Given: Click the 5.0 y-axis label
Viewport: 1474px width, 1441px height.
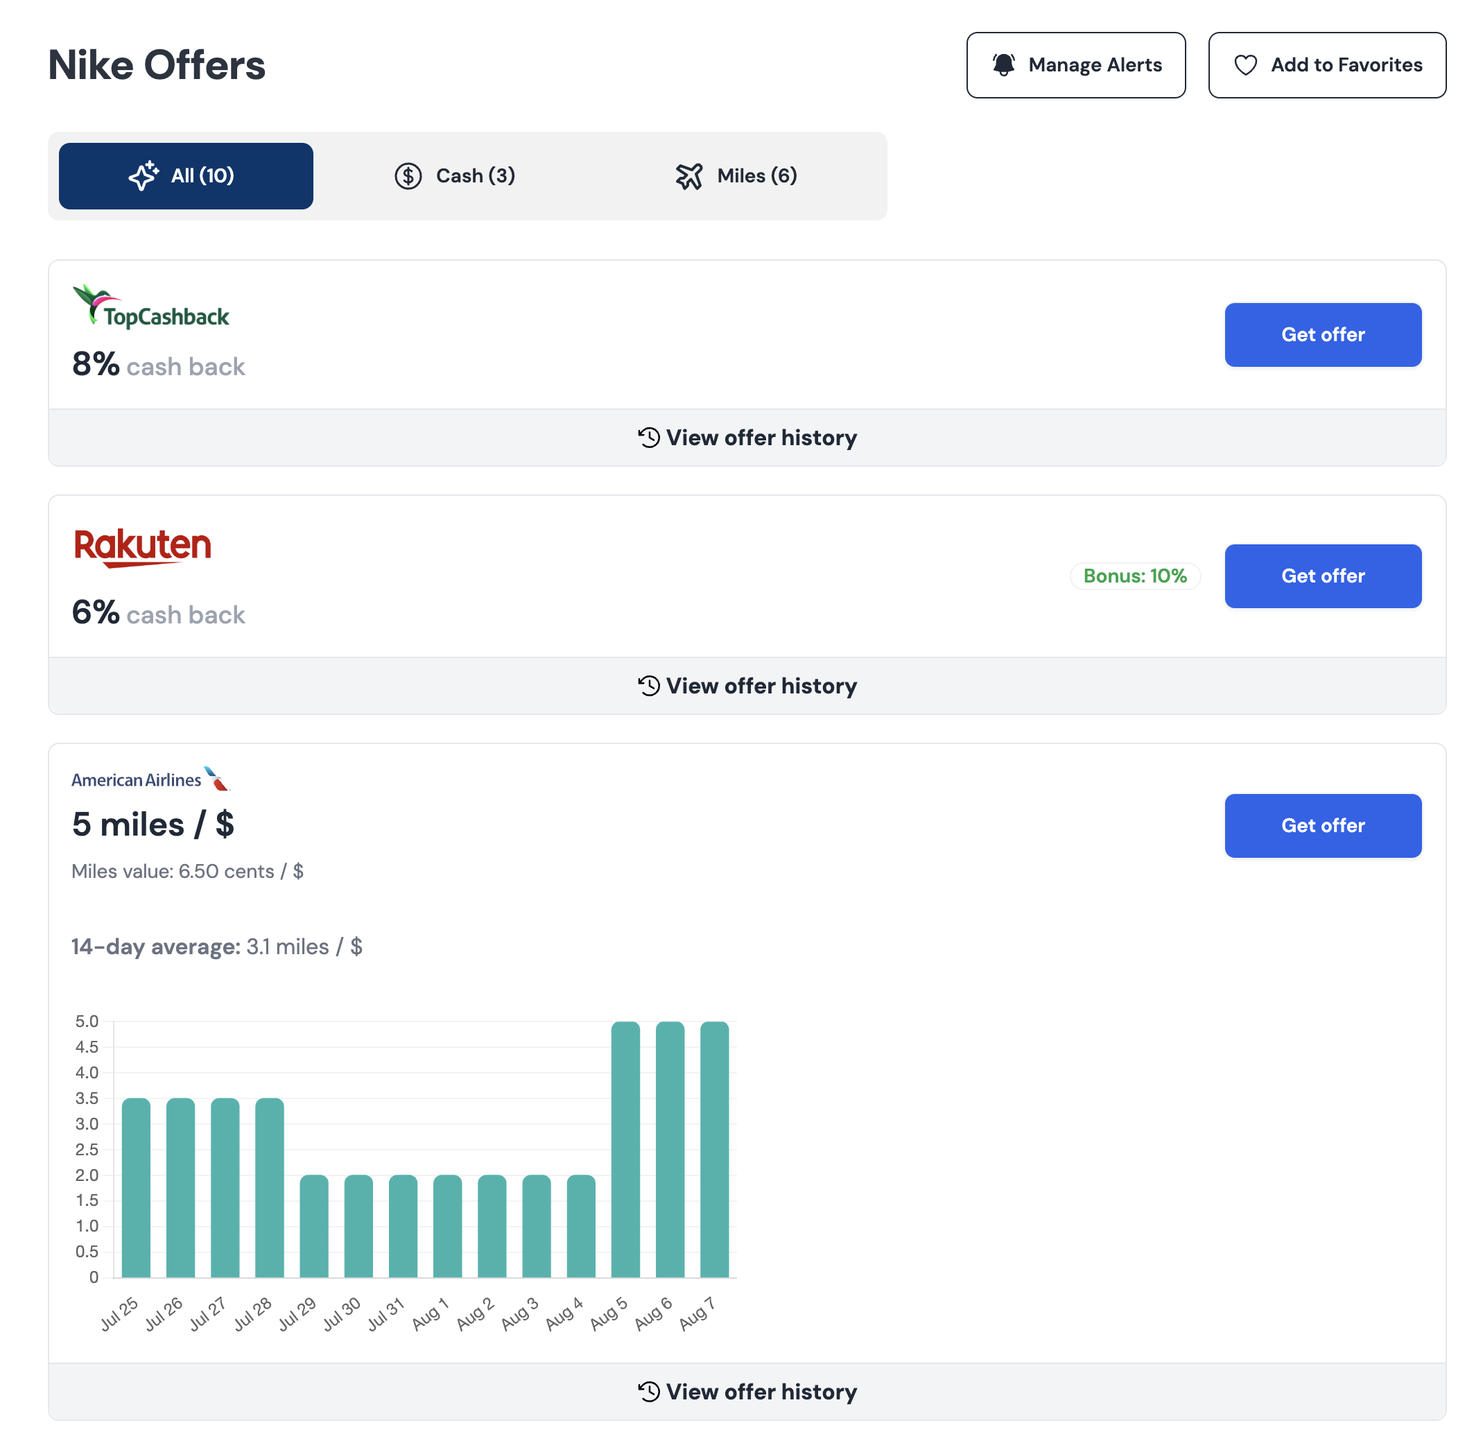Looking at the screenshot, I should (x=87, y=1021).
